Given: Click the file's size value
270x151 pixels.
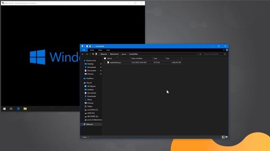Looking at the screenshot, I should click(176, 62).
